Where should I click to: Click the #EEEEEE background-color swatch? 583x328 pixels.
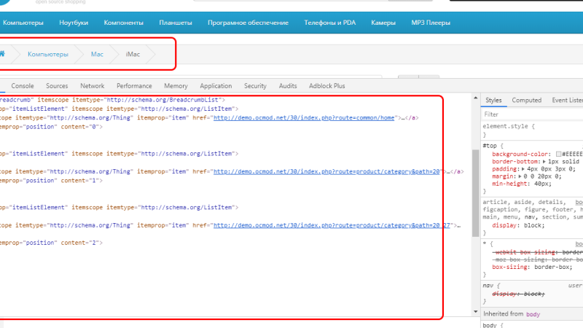click(x=558, y=154)
